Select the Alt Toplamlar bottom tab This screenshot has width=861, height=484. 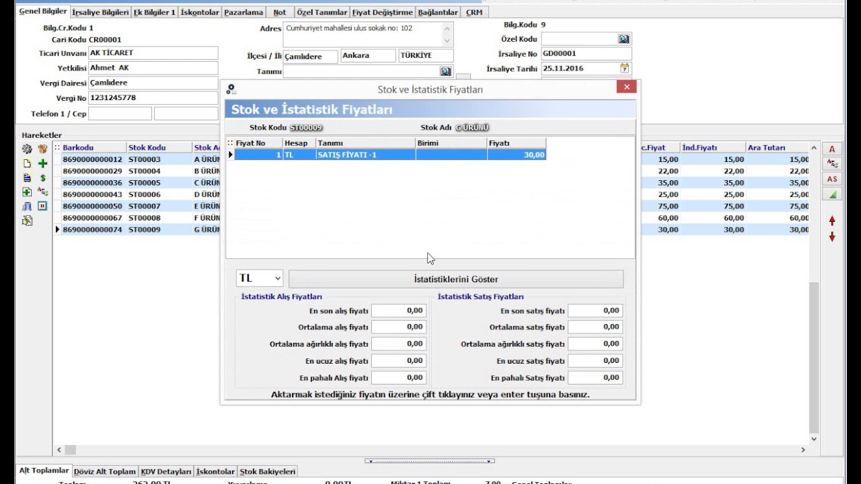(x=44, y=471)
